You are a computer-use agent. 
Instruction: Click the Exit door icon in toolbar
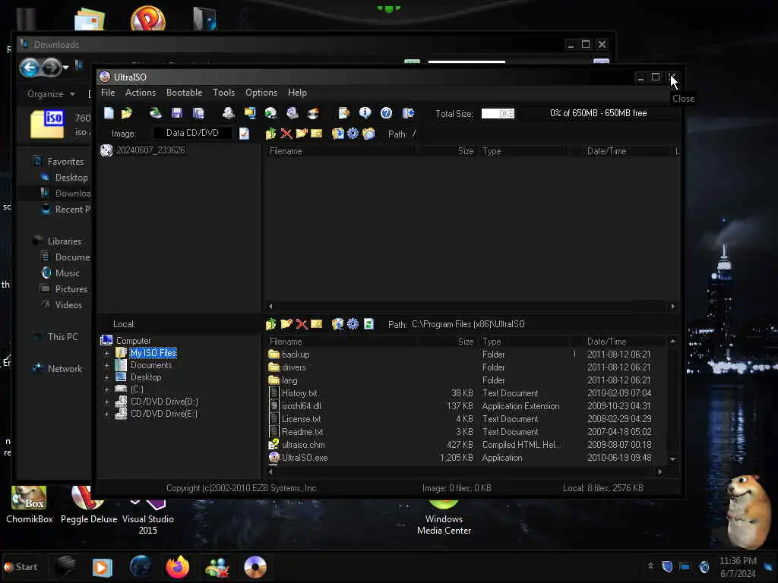tap(408, 113)
